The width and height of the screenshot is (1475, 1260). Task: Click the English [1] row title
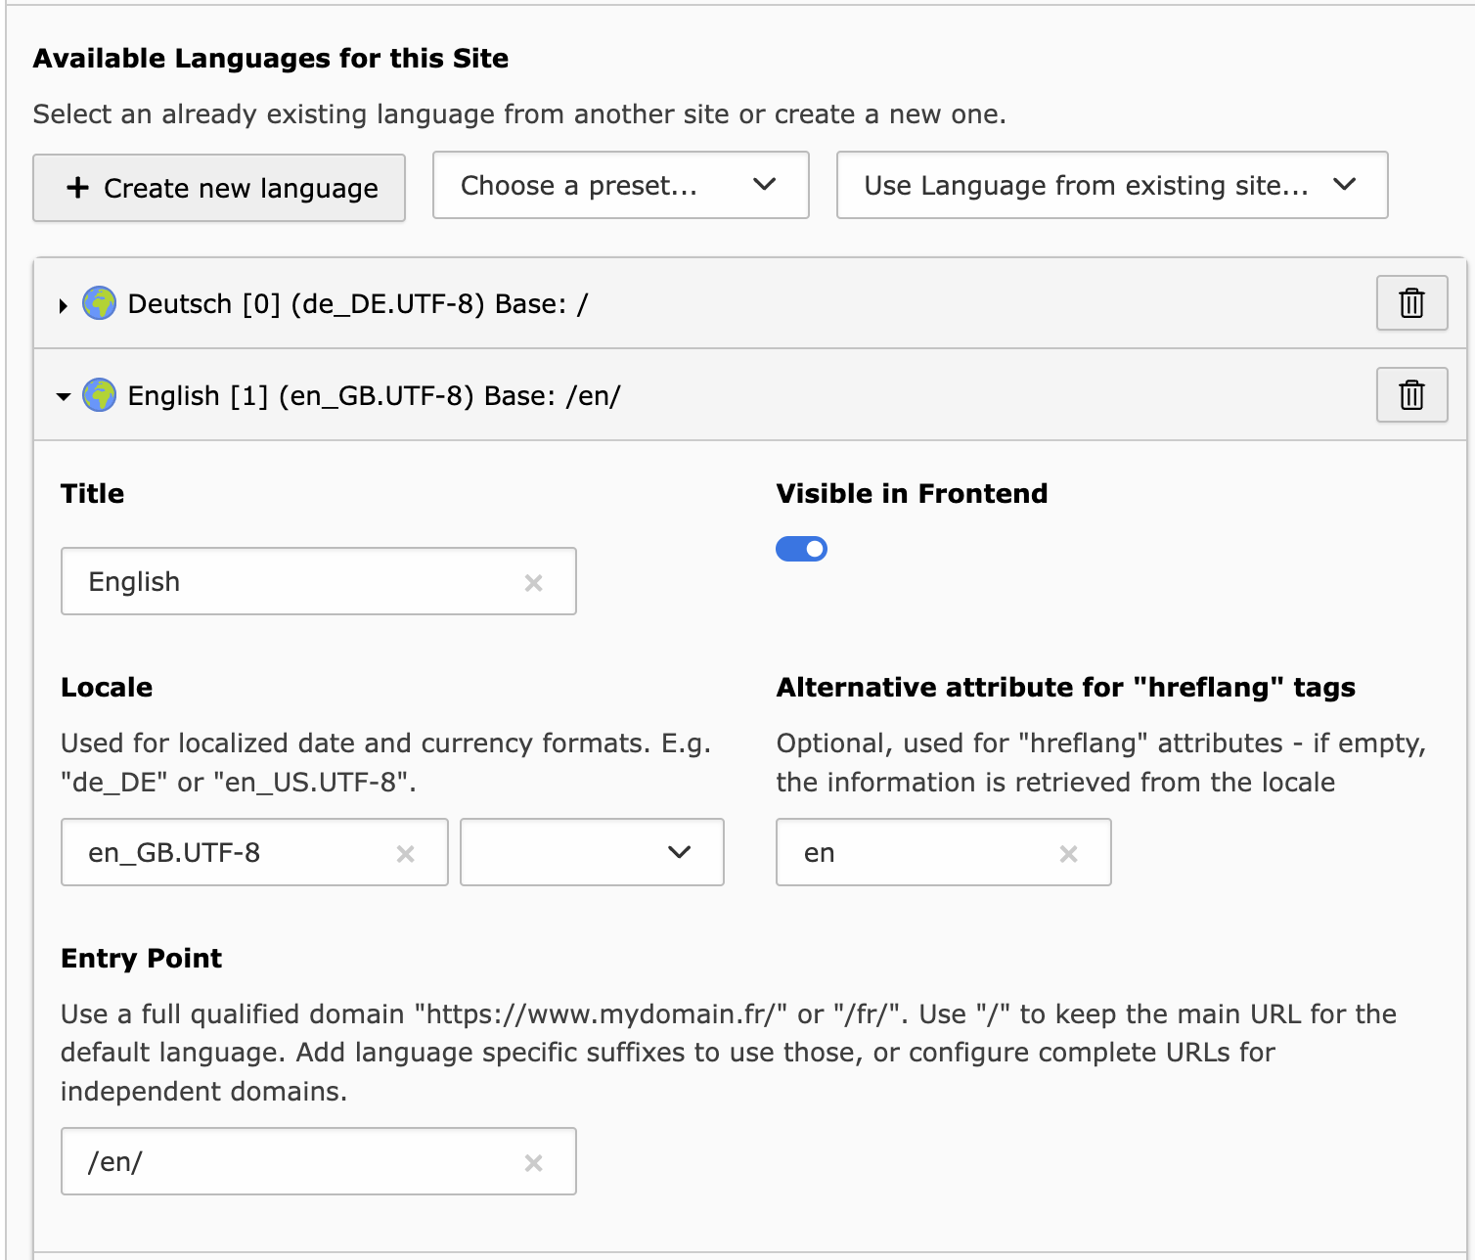pyautogui.click(x=374, y=396)
